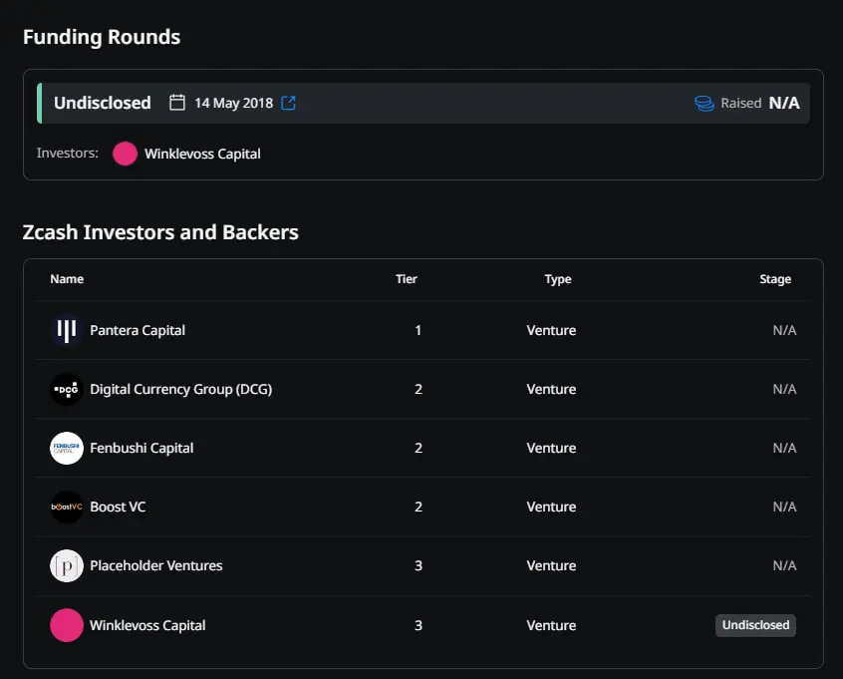Open the external link icon beside 14 May 2018
843x679 pixels.
pyautogui.click(x=288, y=103)
